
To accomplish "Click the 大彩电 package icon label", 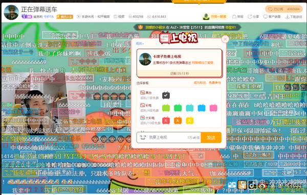I will [x=147, y=118].
